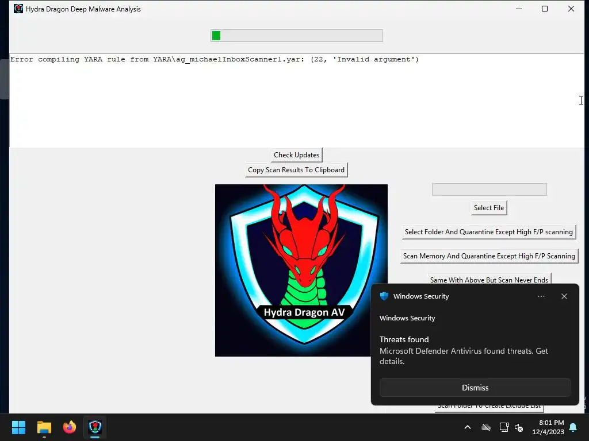Close the Windows Security toast
The image size is (589, 441).
564,296
